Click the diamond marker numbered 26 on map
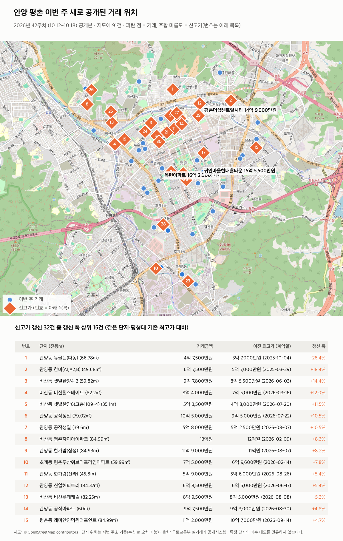Image resolution: width=343 pixels, height=541 pixels. tap(91, 90)
